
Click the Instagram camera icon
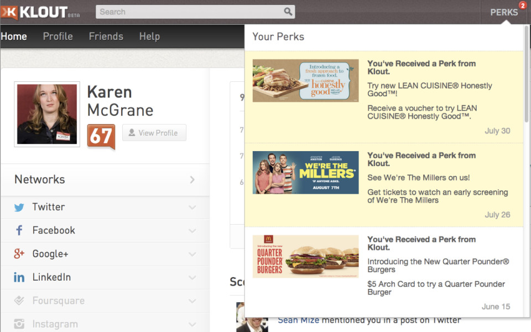coord(19,324)
